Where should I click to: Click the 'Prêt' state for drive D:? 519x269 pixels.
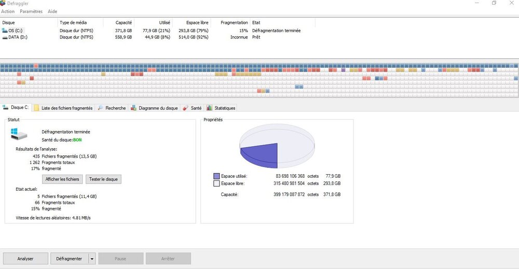pos(256,37)
